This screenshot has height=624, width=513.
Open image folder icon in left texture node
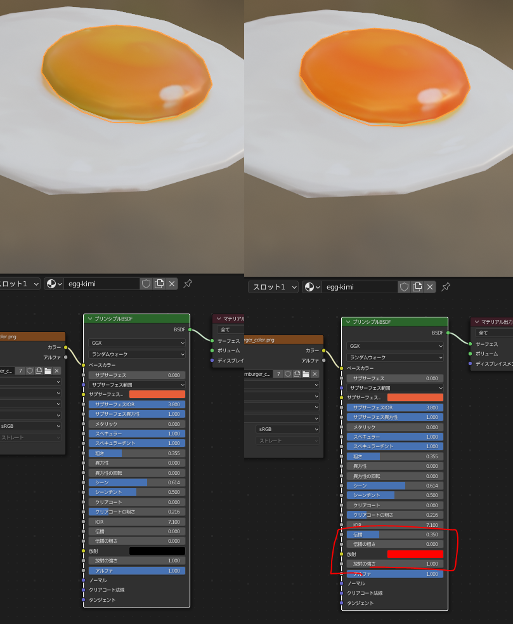click(x=48, y=371)
